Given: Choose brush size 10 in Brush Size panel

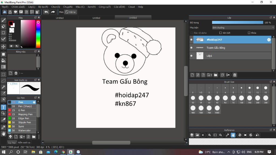Looking at the screenshot, I should pos(249,89).
